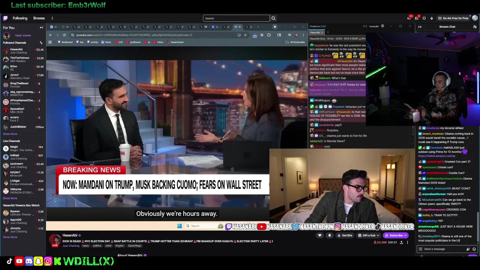Add a new Chatterino tab with plus
Screen dimensions: 480x270
coord(328,32)
